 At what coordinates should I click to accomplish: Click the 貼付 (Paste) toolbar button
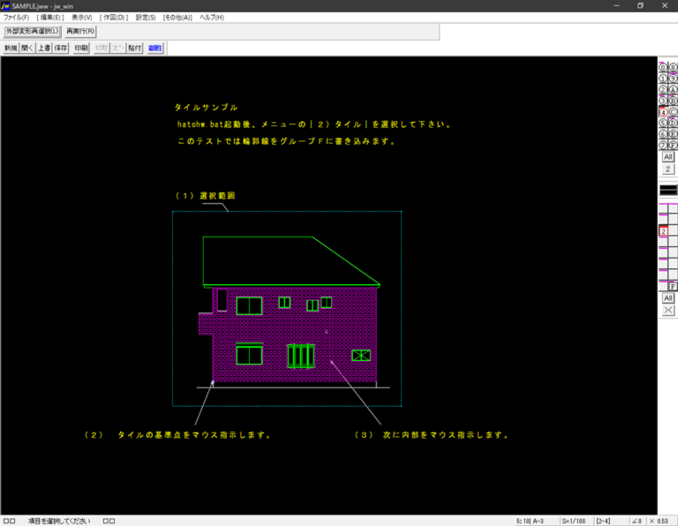tap(134, 49)
